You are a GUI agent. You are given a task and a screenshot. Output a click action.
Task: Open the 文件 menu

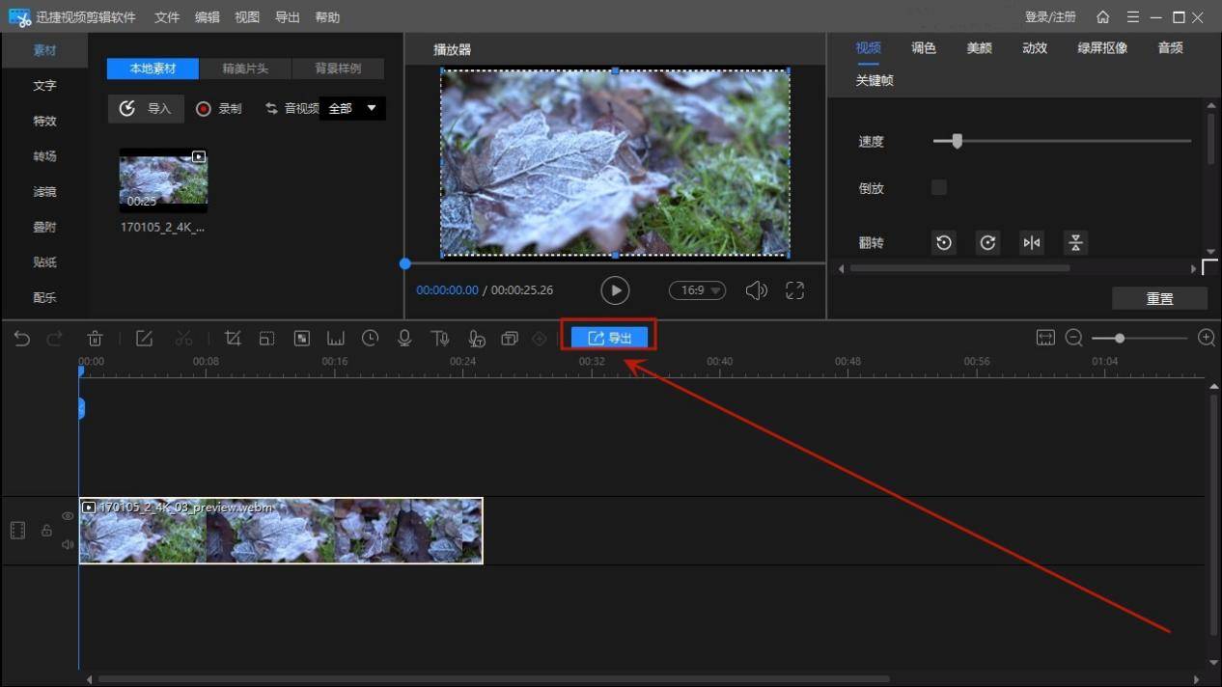pyautogui.click(x=167, y=17)
